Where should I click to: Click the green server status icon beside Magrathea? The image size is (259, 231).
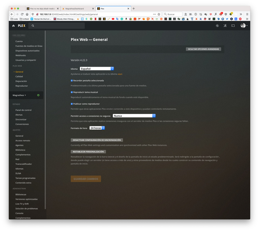(x=38, y=95)
